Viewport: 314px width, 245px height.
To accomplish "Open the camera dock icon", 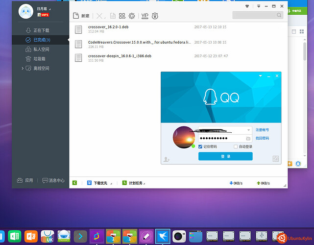I will (179, 237).
